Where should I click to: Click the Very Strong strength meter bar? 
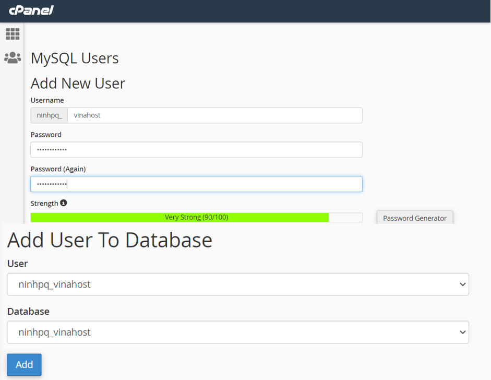[x=196, y=217]
